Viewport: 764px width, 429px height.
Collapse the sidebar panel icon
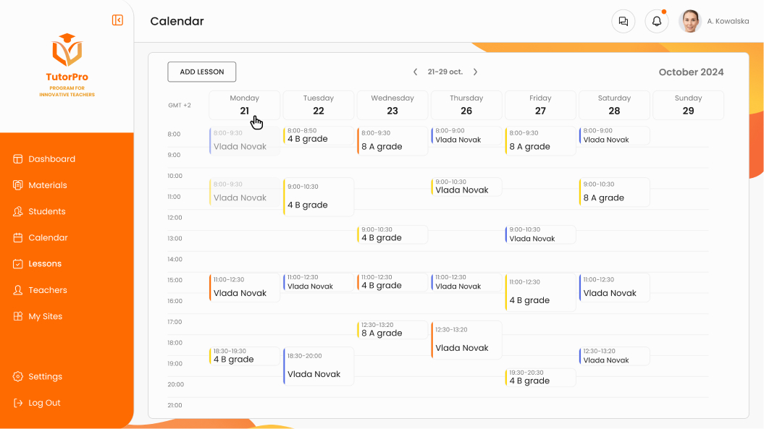117,20
